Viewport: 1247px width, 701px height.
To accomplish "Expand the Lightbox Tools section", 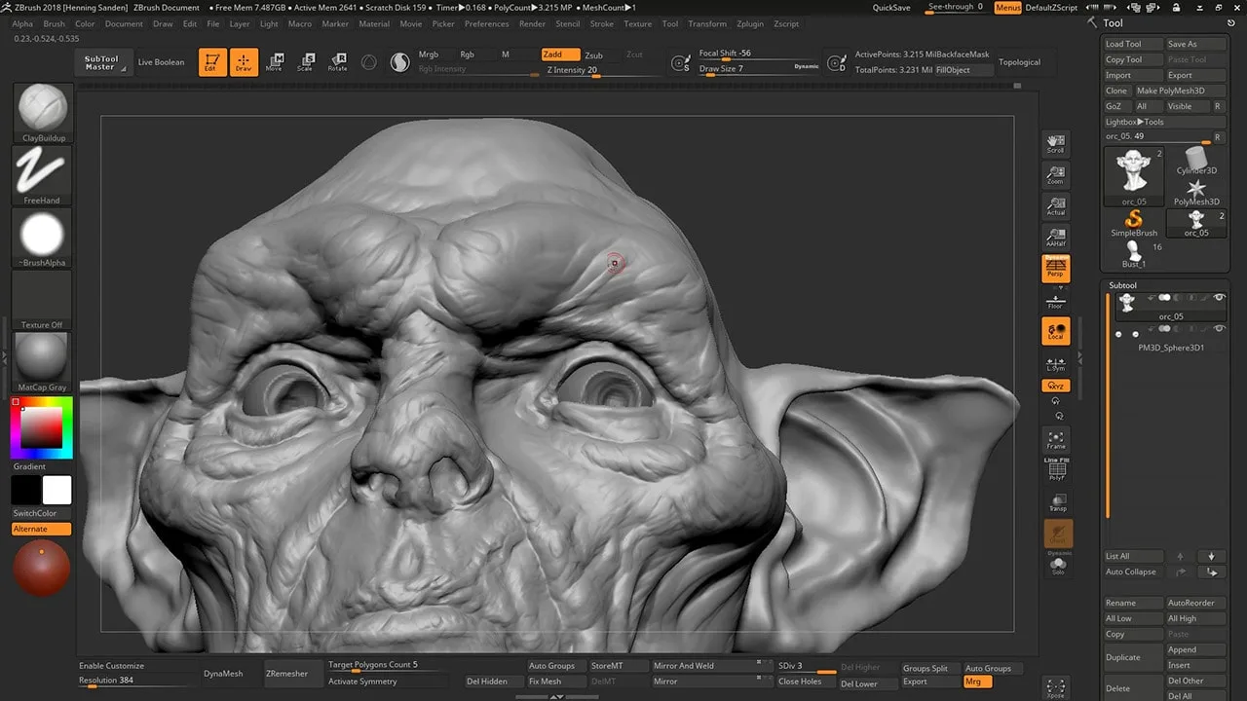I will tap(1135, 122).
